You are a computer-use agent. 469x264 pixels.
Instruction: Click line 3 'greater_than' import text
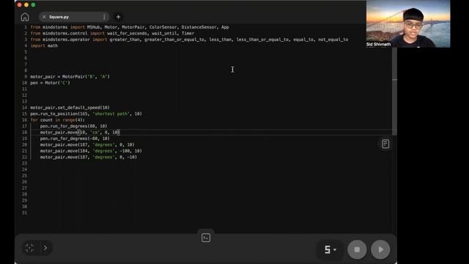125,40
